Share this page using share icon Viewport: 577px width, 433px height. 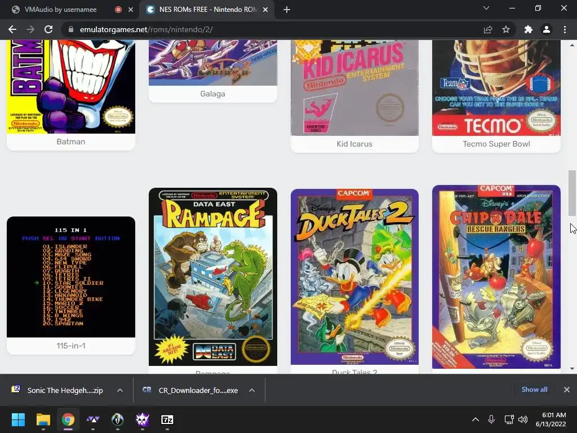pyautogui.click(x=488, y=29)
